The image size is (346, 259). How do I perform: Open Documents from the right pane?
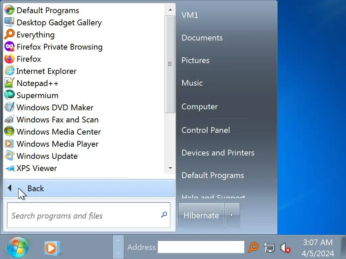(202, 38)
